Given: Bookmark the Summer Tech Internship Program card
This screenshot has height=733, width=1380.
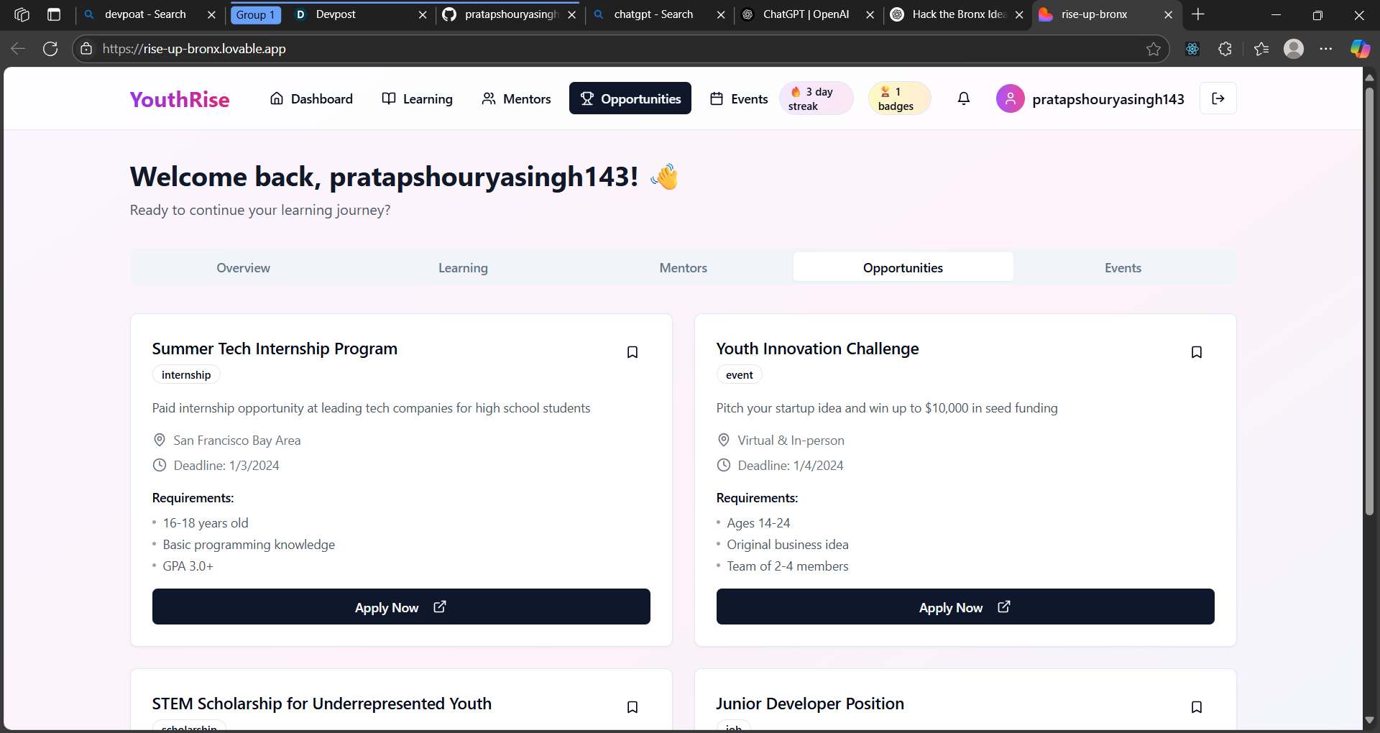Looking at the screenshot, I should [632, 352].
